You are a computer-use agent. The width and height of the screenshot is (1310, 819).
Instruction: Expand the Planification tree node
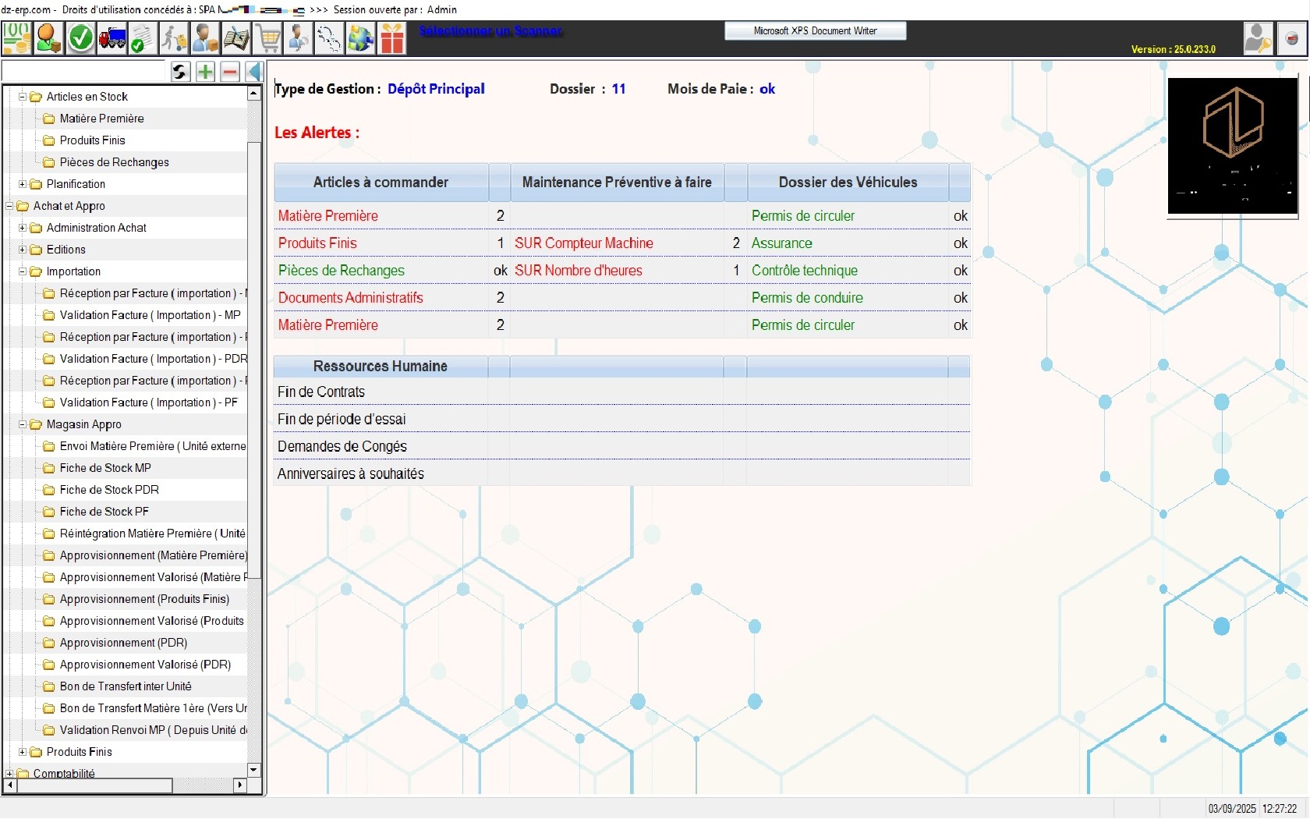pyautogui.click(x=23, y=184)
